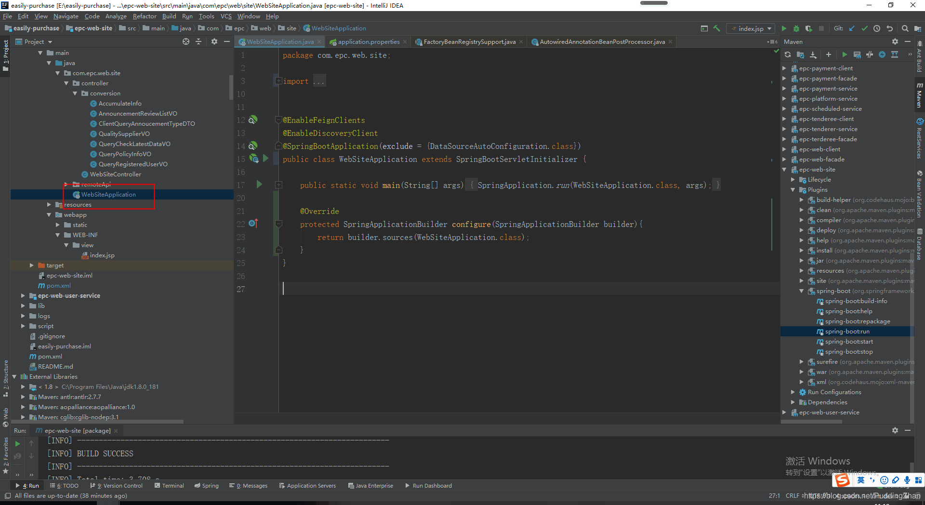Open Project panel settings gear
The height and width of the screenshot is (505, 925).
[x=214, y=42]
